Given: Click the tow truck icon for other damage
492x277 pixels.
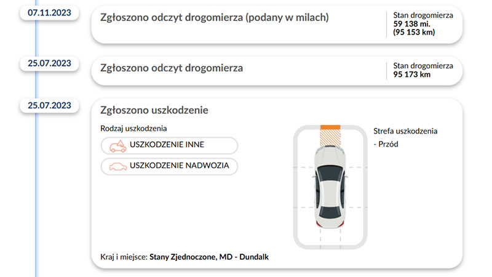Looking at the screenshot, I should (x=117, y=146).
